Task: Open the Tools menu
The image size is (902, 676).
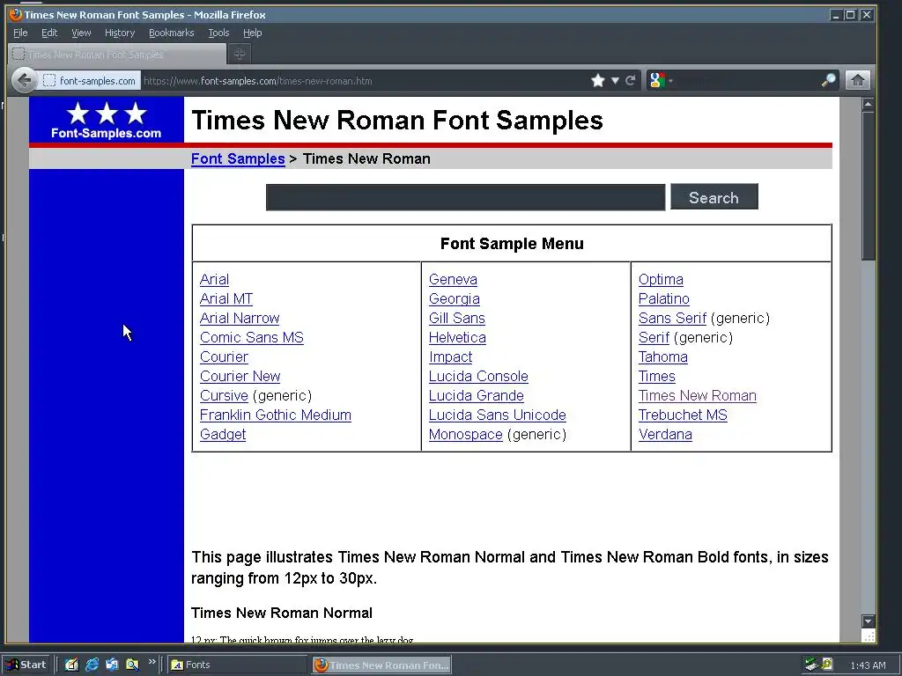Action: [218, 33]
